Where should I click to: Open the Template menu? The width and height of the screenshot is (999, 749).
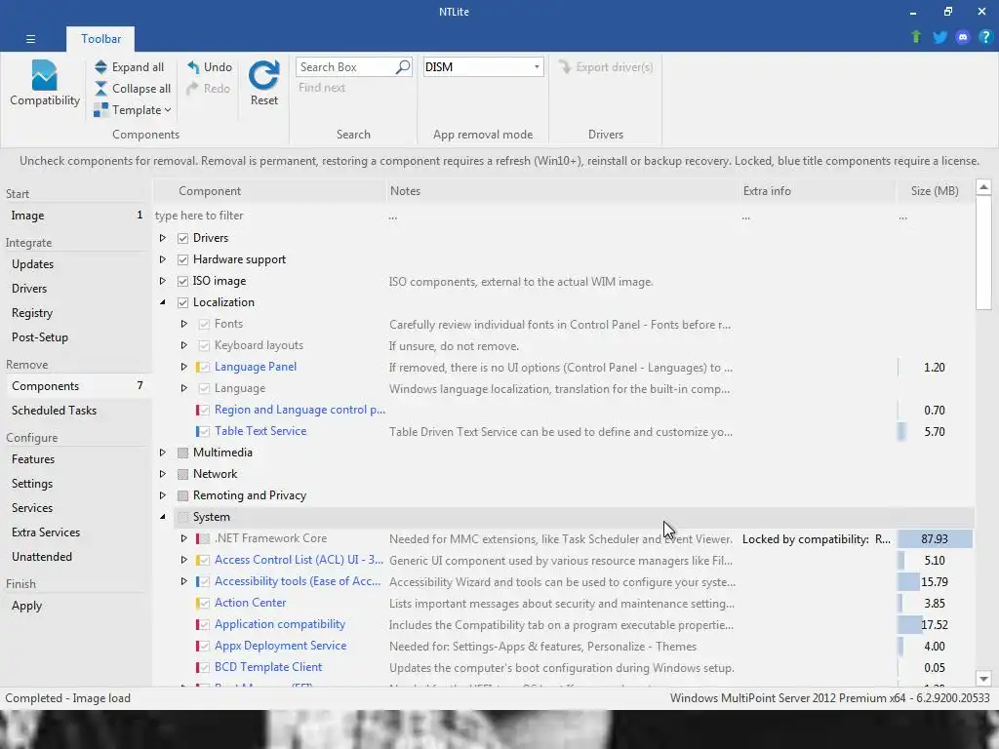tap(133, 109)
